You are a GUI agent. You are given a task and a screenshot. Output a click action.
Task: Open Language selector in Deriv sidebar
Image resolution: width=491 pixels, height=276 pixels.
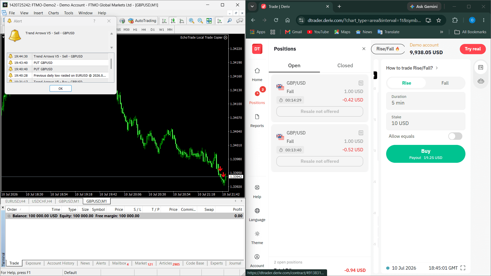pos(257,215)
